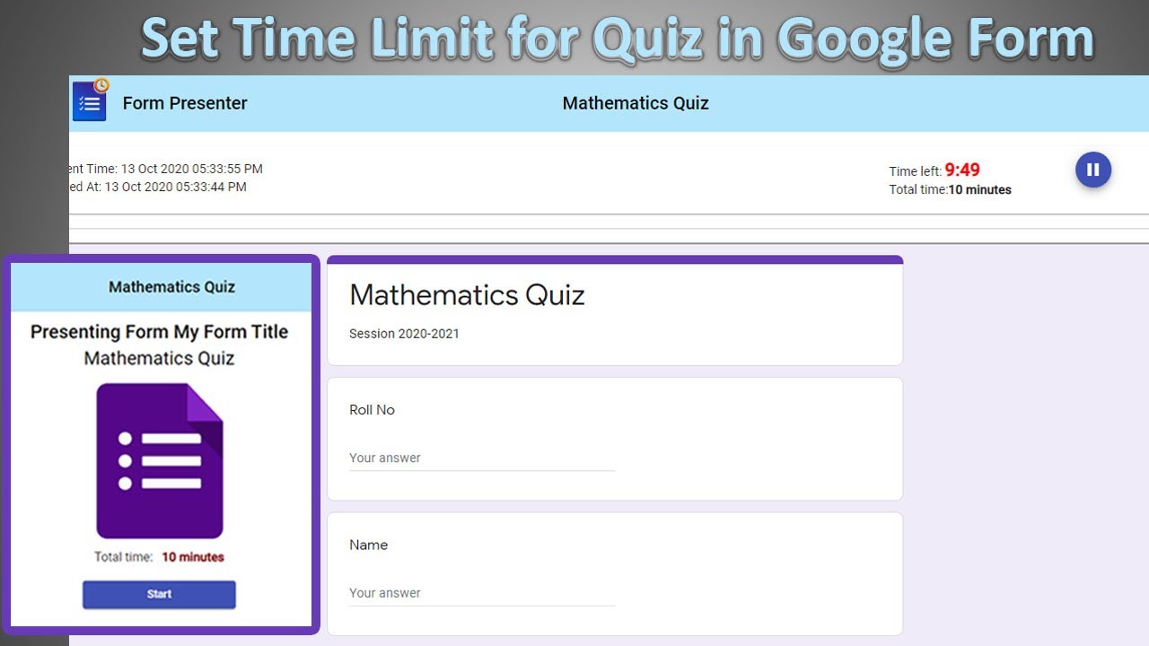Click the Name question label
Image resolution: width=1149 pixels, height=646 pixels.
pos(368,545)
